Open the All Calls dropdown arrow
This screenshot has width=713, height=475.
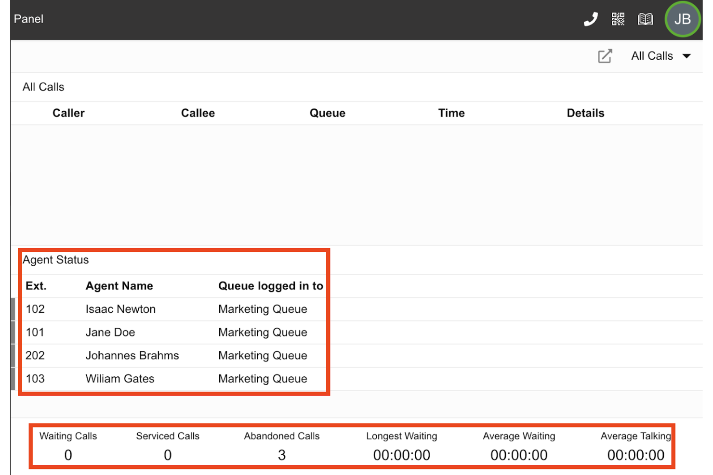point(687,56)
